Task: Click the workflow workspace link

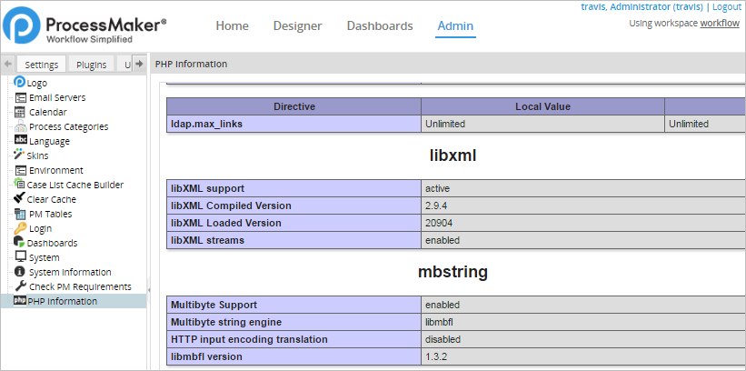Action: [719, 23]
